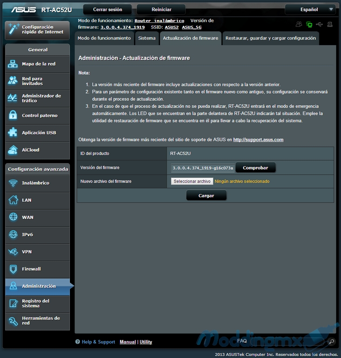The height and width of the screenshot is (358, 341).
Task: Click the AiCloud icon
Action: coord(13,150)
